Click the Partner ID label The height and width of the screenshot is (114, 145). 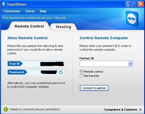pyautogui.click(x=87, y=58)
